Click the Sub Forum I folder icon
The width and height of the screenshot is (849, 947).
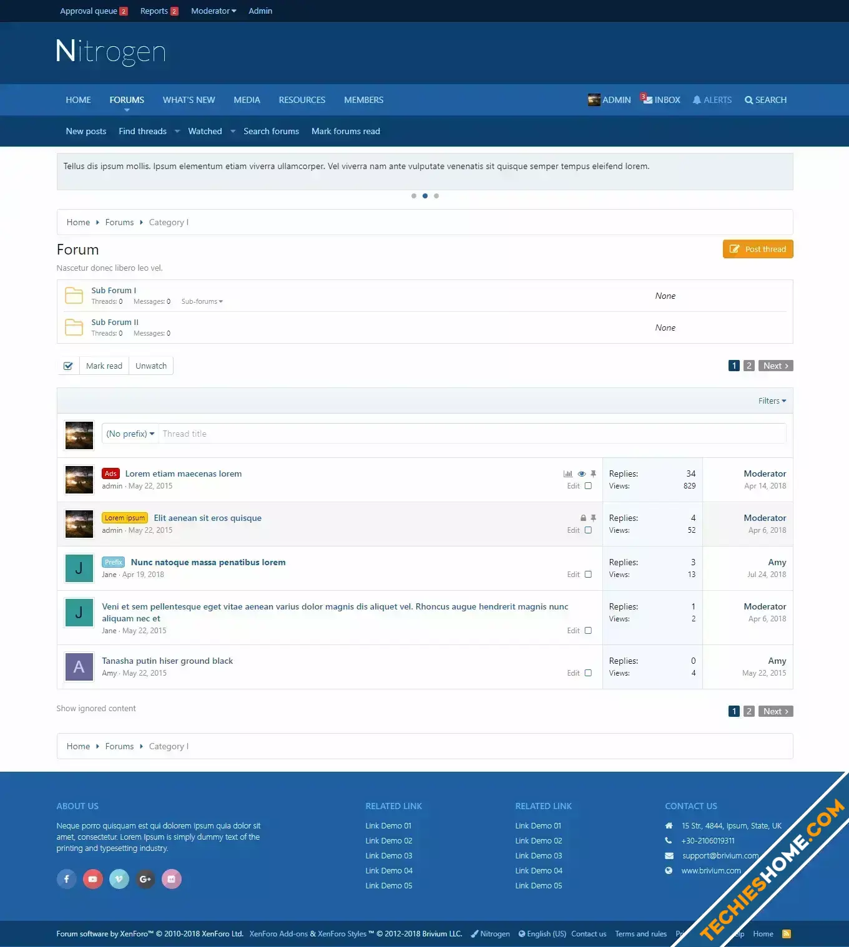click(x=74, y=296)
